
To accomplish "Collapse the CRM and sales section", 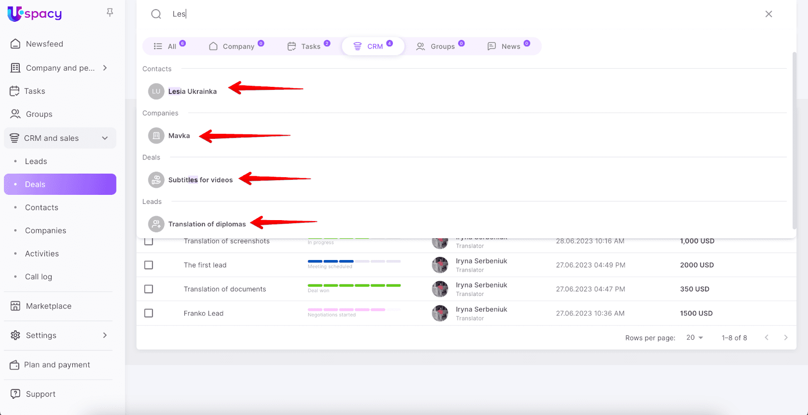I will 105,138.
